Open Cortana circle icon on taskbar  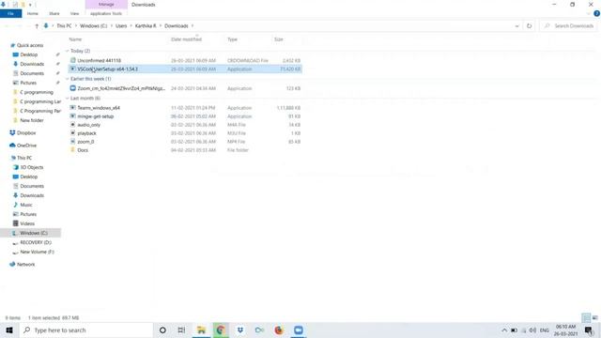(162, 330)
